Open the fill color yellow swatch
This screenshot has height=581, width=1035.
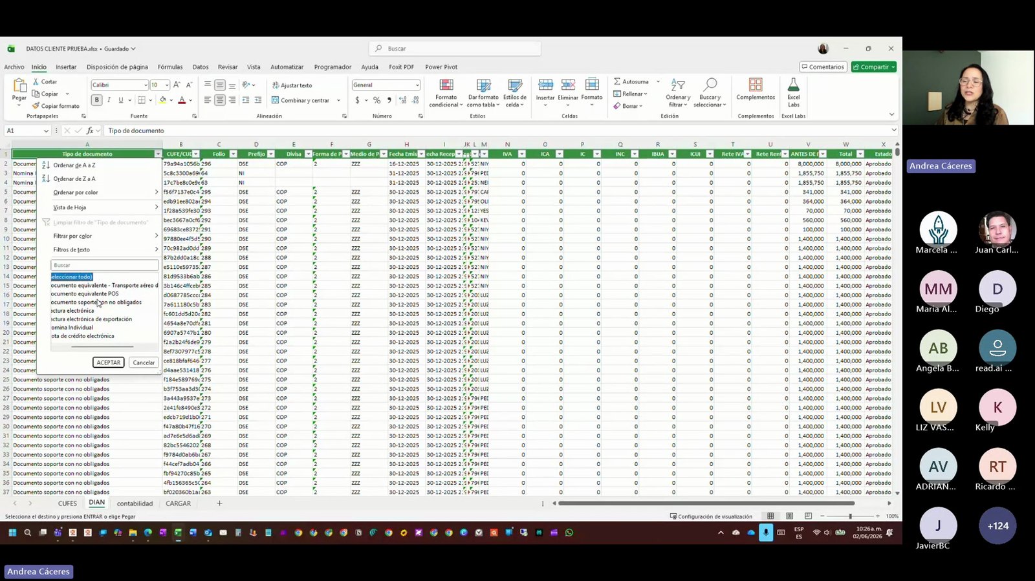pyautogui.click(x=162, y=100)
